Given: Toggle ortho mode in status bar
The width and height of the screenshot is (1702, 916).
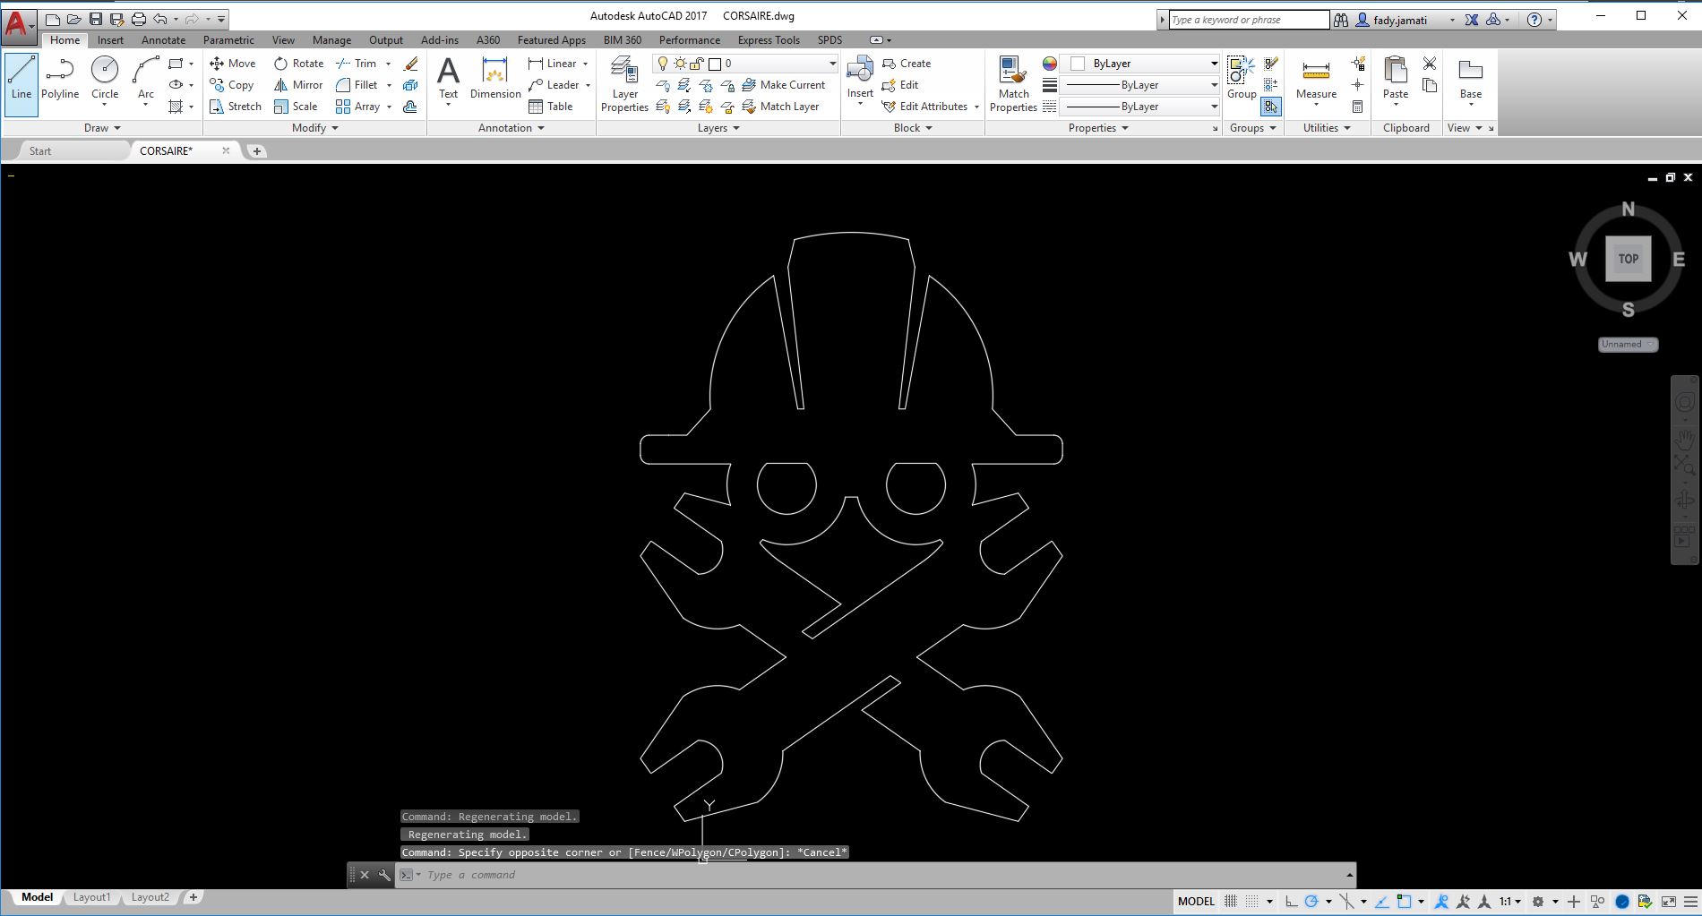Looking at the screenshot, I should click(x=1291, y=901).
